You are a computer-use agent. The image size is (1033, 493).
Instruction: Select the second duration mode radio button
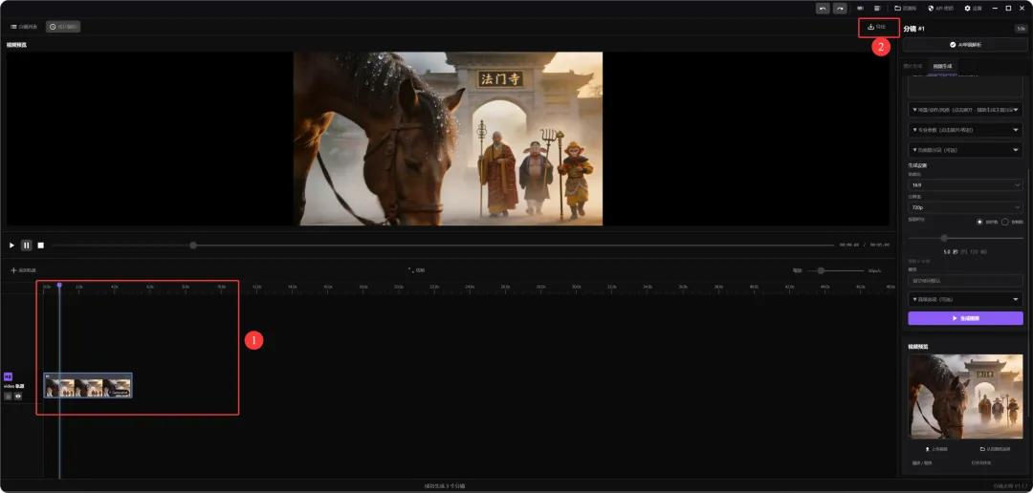click(x=1005, y=222)
